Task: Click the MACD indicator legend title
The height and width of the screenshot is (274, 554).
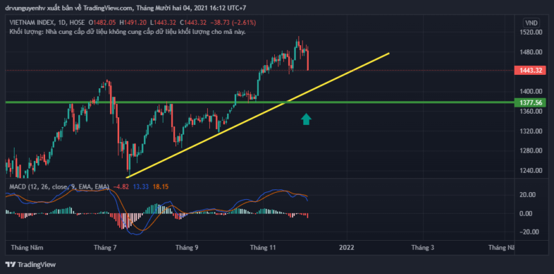Action: 60,187
